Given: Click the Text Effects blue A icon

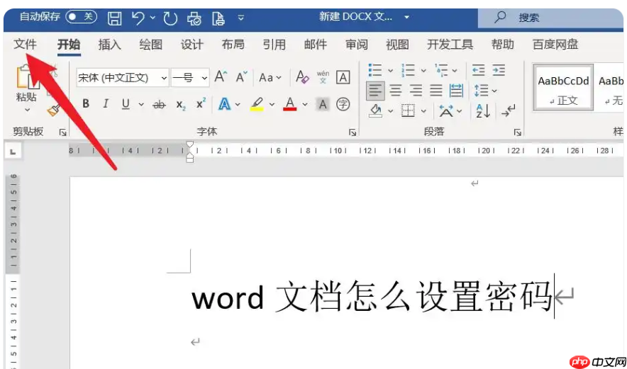Looking at the screenshot, I should tap(224, 104).
